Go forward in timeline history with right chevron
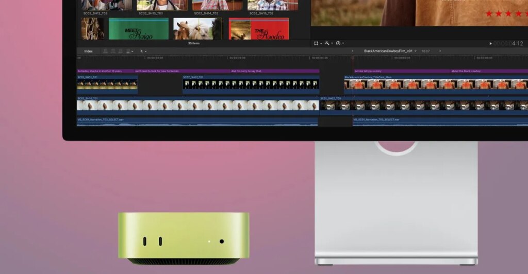Viewport: 528px width, 274px height. point(440,51)
